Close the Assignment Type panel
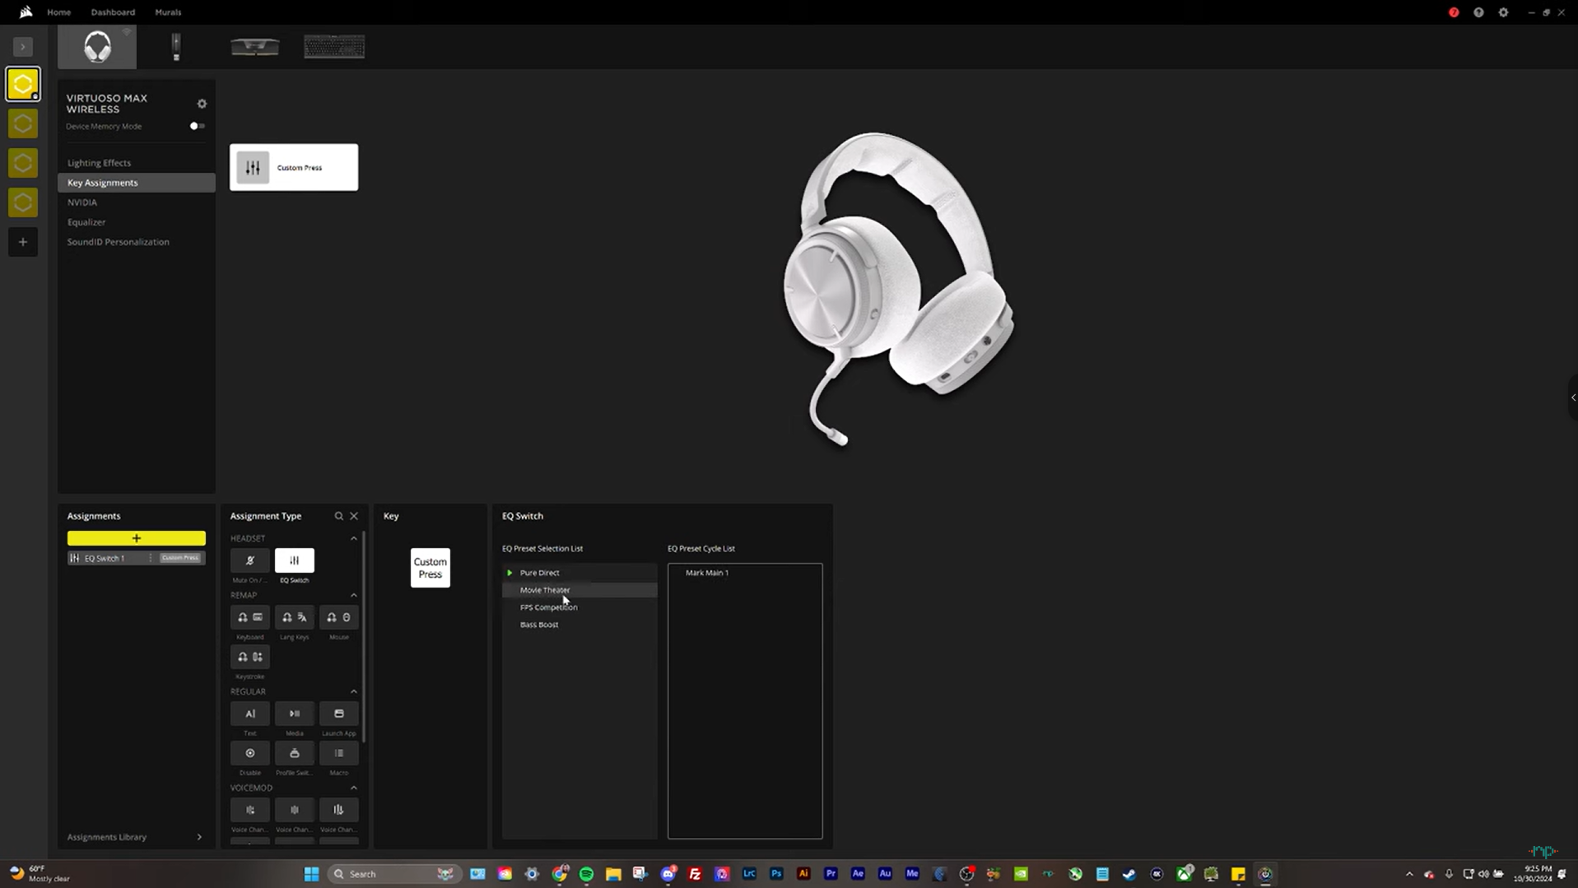 click(x=354, y=516)
